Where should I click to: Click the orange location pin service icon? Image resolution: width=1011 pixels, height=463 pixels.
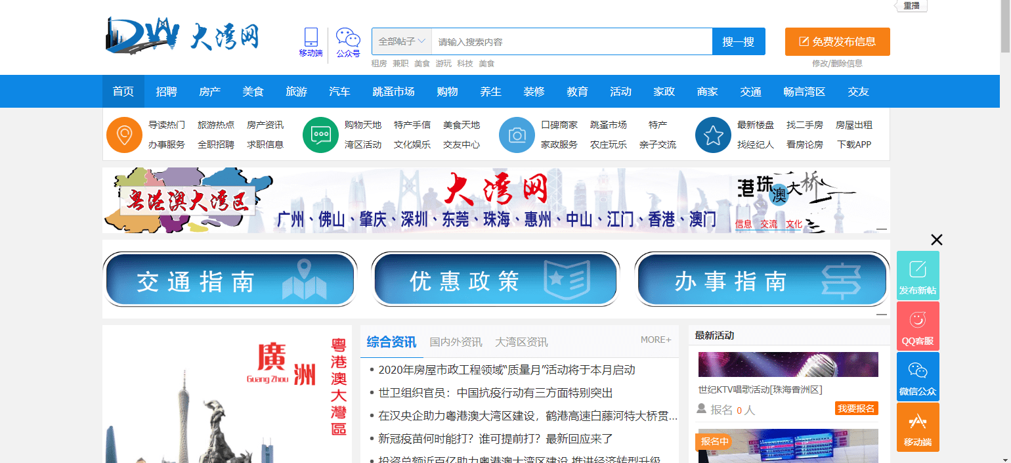pos(124,134)
